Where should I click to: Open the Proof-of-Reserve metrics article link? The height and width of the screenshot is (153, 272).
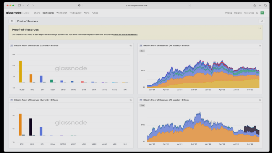125,35
